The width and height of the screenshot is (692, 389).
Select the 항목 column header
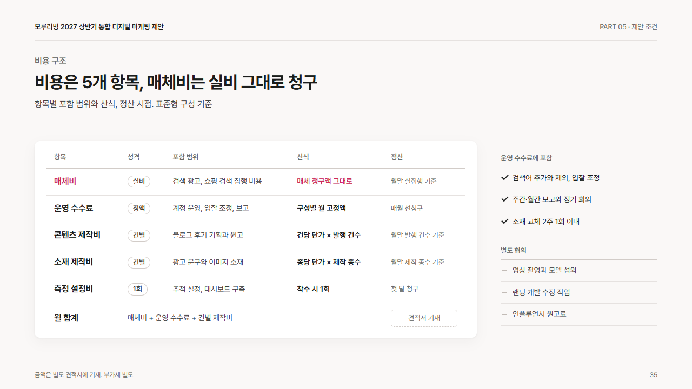pos(60,157)
